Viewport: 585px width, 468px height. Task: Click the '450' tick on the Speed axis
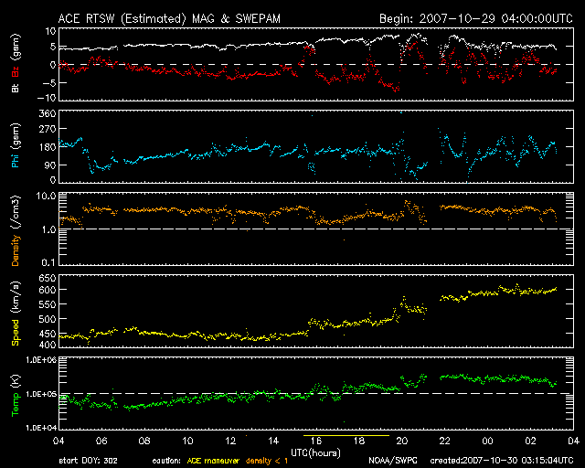[x=48, y=334]
